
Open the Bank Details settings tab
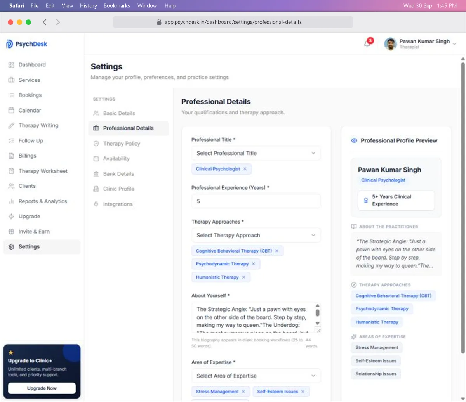pos(129,174)
